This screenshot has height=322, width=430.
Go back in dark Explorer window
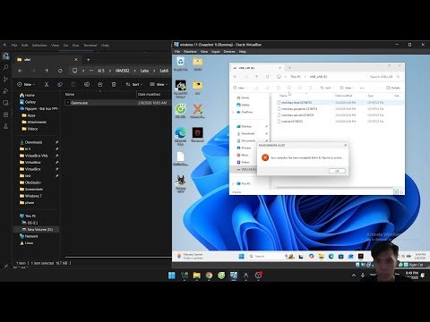20,71
